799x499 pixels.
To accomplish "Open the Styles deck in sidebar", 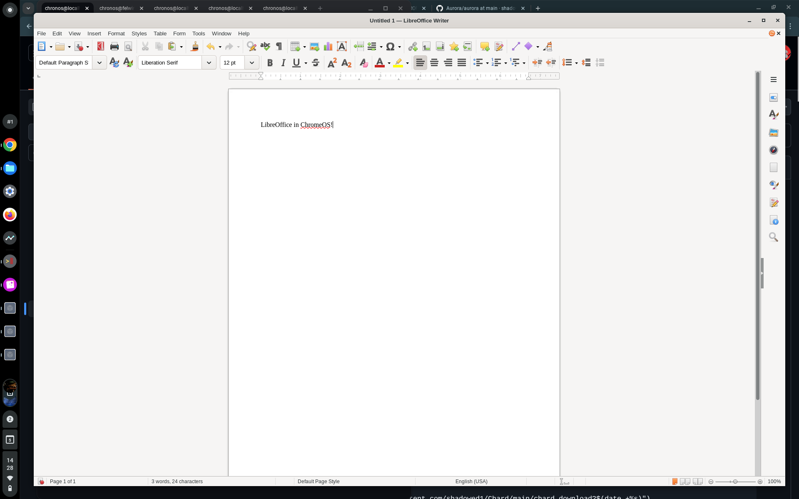I will pyautogui.click(x=774, y=115).
